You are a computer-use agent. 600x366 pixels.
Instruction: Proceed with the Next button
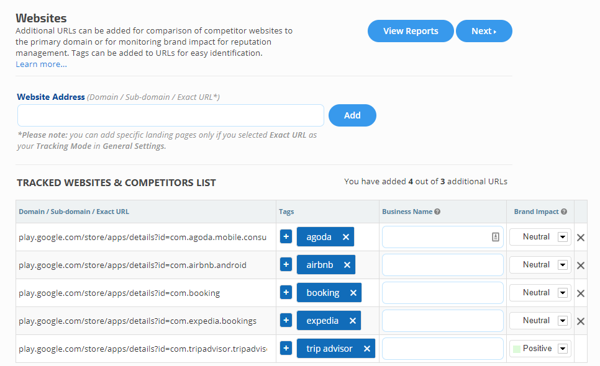[x=484, y=31]
